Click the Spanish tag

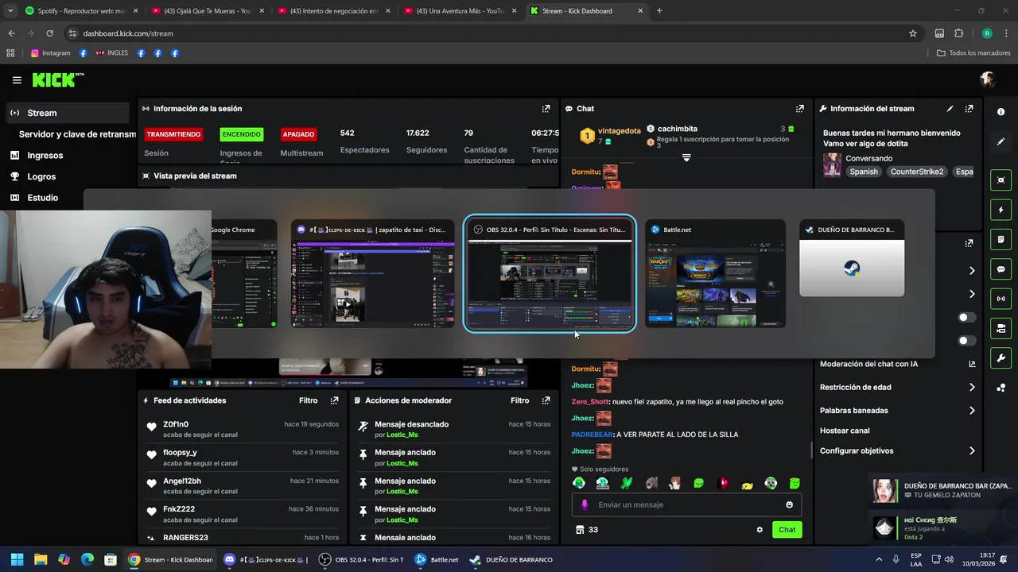pos(864,172)
